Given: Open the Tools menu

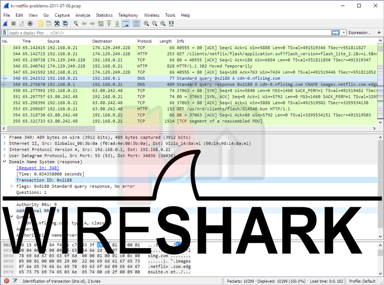Looking at the screenshot, I should (x=170, y=15).
